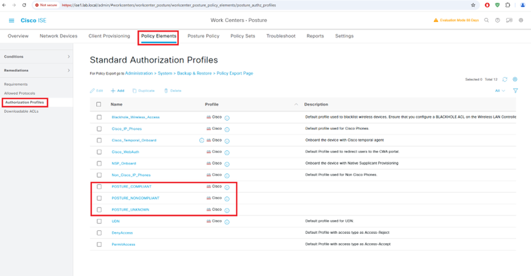This screenshot has height=276, width=531.
Task: Switch to the Posture Policy tab
Action: [203, 36]
